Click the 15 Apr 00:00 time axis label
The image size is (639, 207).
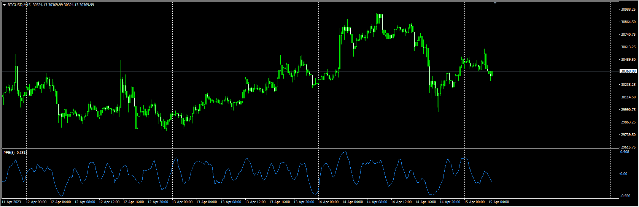point(474,202)
